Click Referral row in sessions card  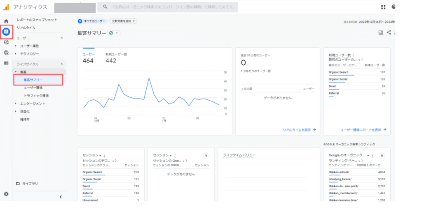pos(110,193)
